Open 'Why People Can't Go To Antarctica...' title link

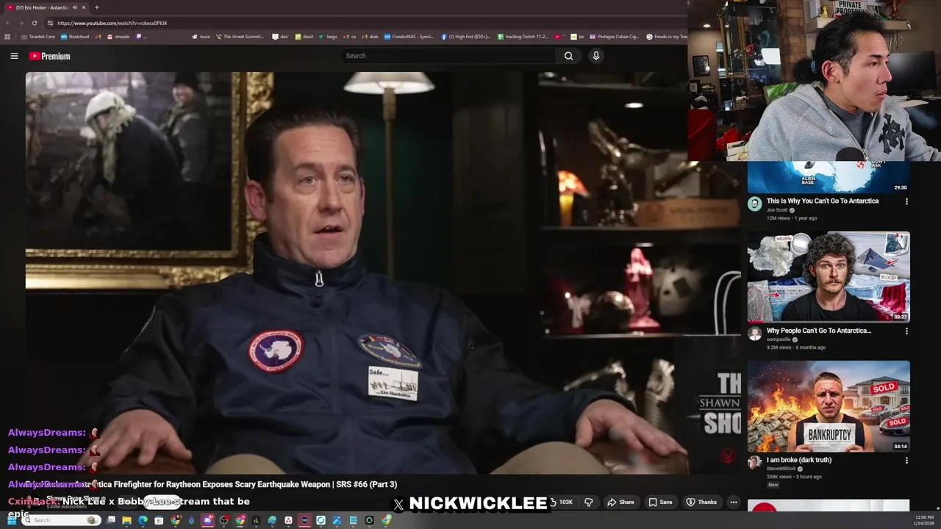(x=818, y=331)
